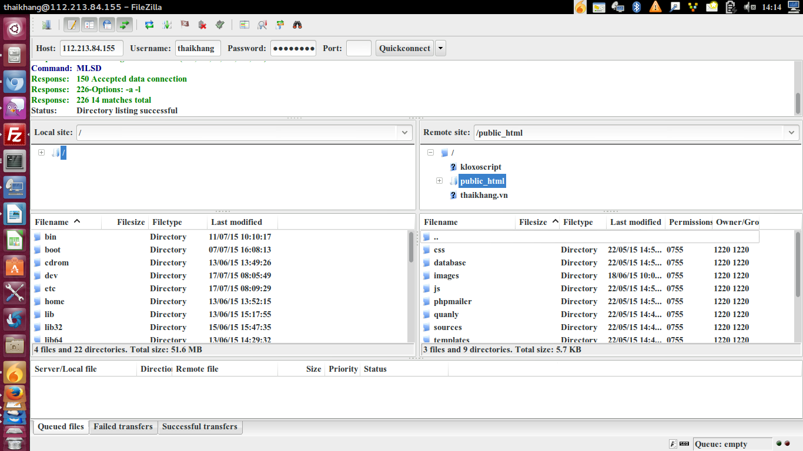This screenshot has width=803, height=451.
Task: Cancel the current operation
Action: point(185,25)
